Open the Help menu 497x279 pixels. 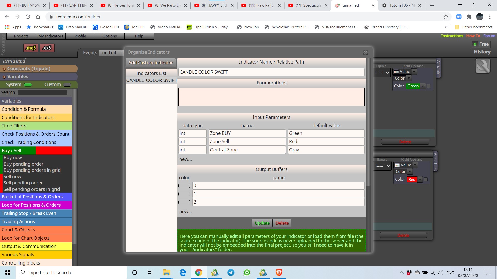tap(139, 36)
